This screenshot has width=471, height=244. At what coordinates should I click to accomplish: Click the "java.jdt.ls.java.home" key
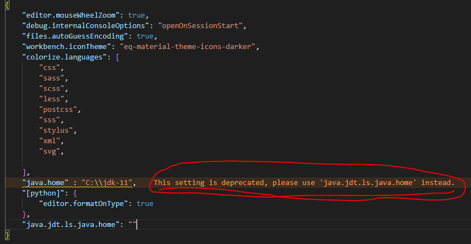tap(71, 225)
